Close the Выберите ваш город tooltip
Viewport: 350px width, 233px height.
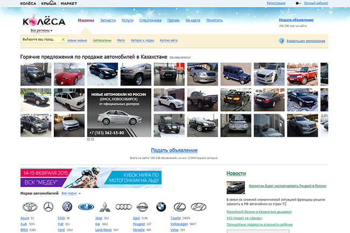[x=63, y=39]
